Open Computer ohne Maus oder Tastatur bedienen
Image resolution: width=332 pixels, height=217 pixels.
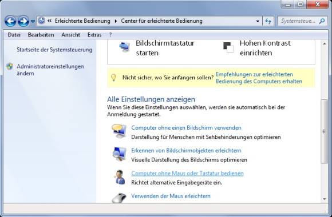187,173
